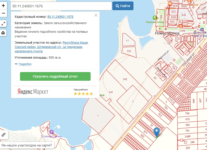Image resolution: width=207 pixels, height=150 pixels.
Task: Click Степная гавань map marker icon
Action: click(x=51, y=132)
